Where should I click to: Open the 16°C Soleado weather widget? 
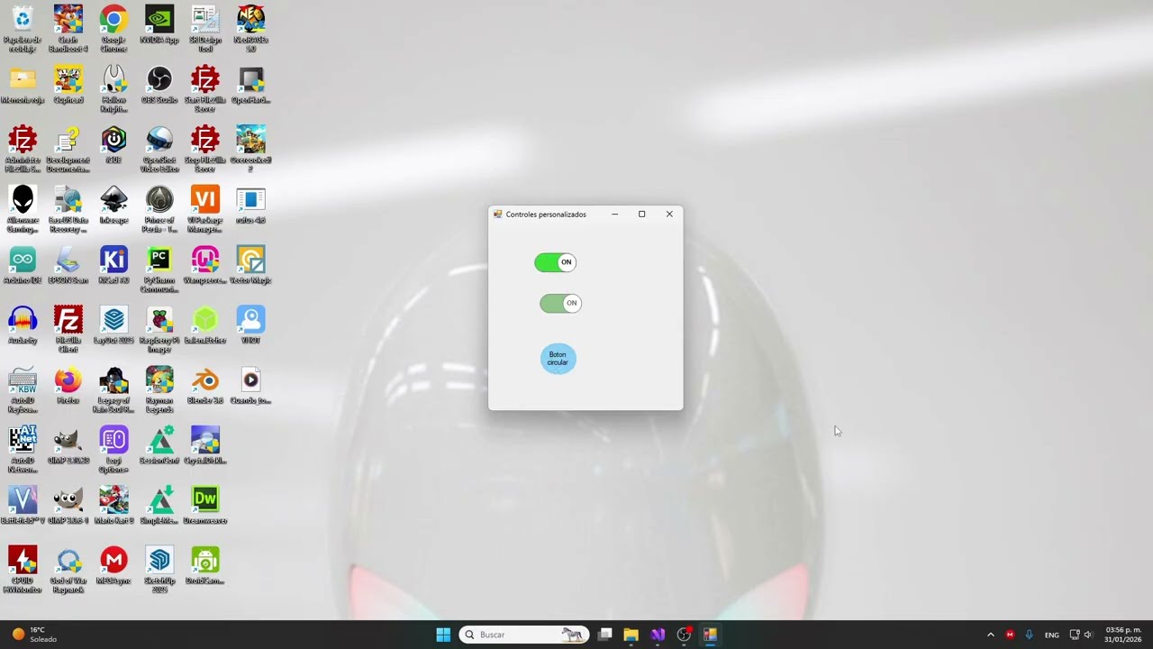pos(34,635)
